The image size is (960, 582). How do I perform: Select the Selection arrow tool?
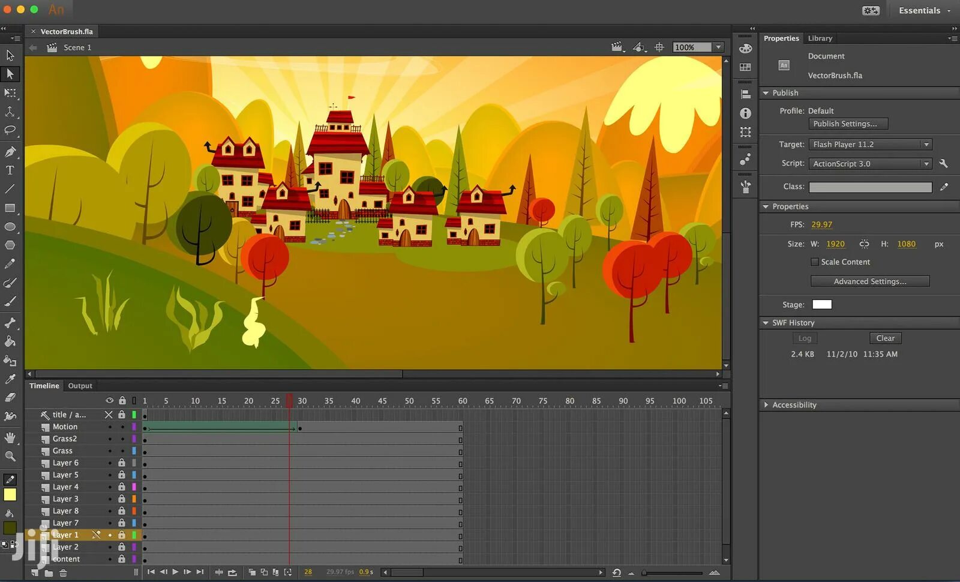coord(10,55)
